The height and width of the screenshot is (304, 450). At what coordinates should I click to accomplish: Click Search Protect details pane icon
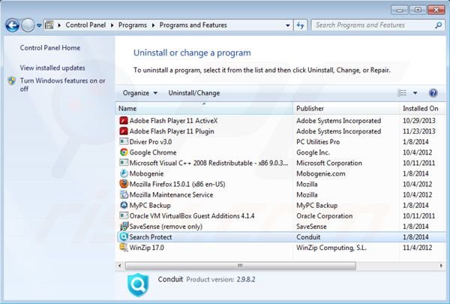click(x=138, y=284)
